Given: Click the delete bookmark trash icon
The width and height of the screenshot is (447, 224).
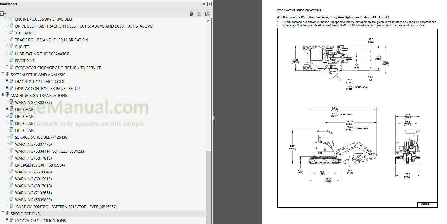Looking at the screenshot, I should 191,14.
